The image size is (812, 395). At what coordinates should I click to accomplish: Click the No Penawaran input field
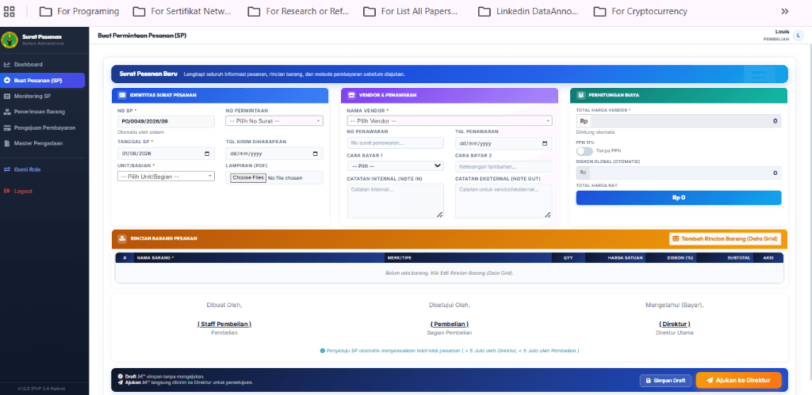pos(396,143)
